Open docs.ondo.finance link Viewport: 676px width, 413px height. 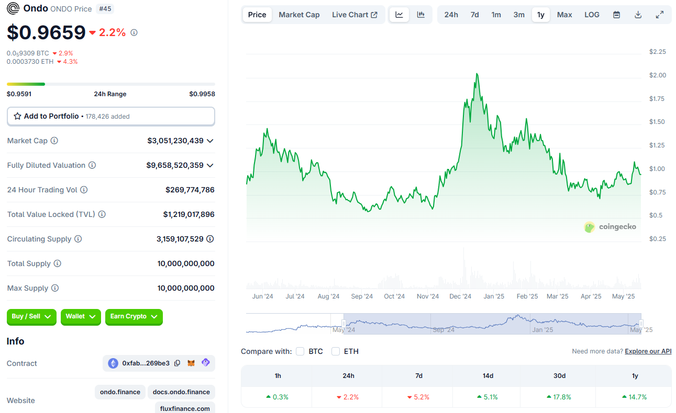click(182, 392)
